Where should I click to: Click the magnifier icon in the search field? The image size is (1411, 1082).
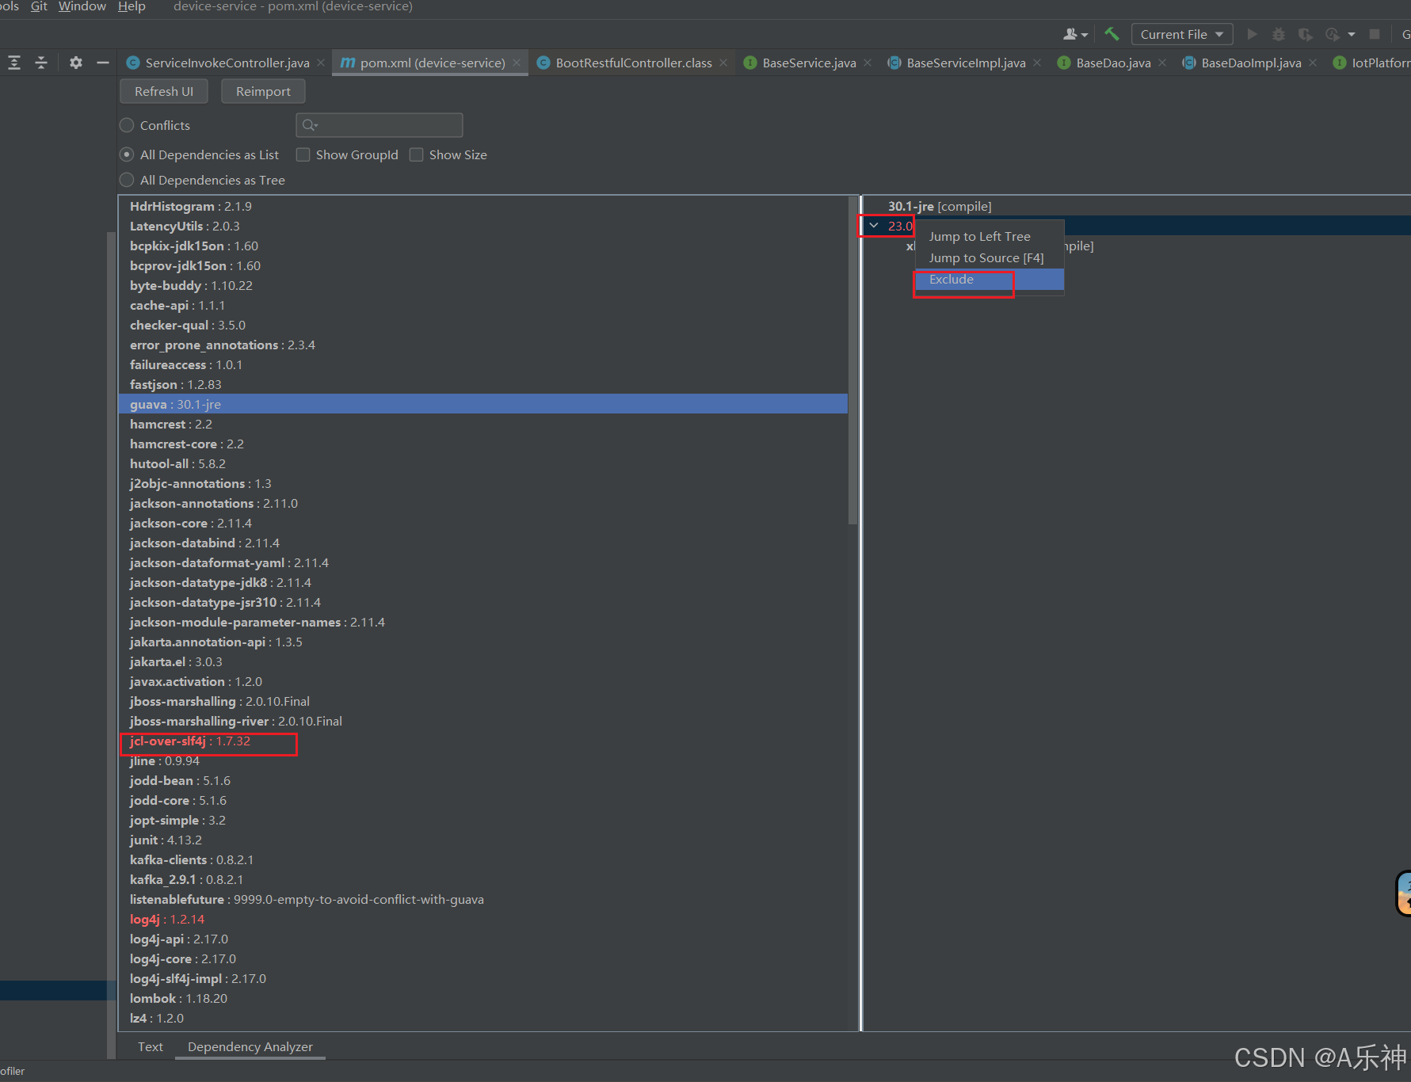(x=311, y=125)
